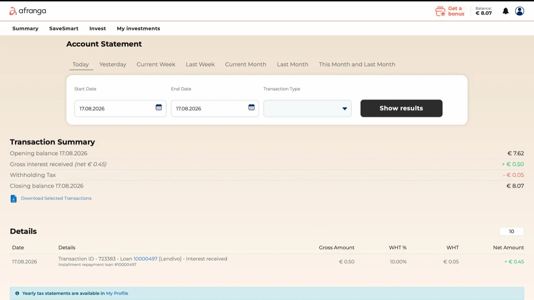The image size is (534, 300).
Task: Click the 10.00% cell in transaction row
Action: (398, 262)
